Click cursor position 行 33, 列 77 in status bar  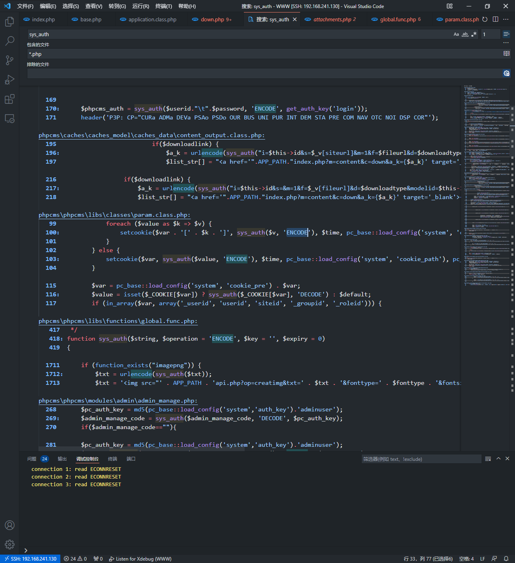click(428, 559)
